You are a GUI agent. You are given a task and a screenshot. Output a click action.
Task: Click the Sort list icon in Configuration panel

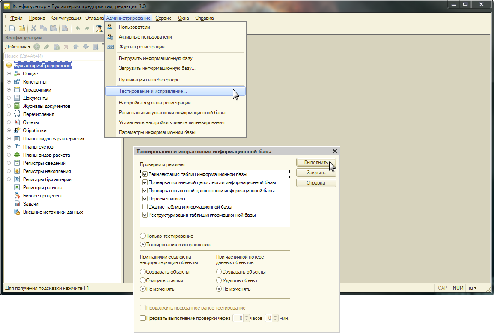coord(96,47)
